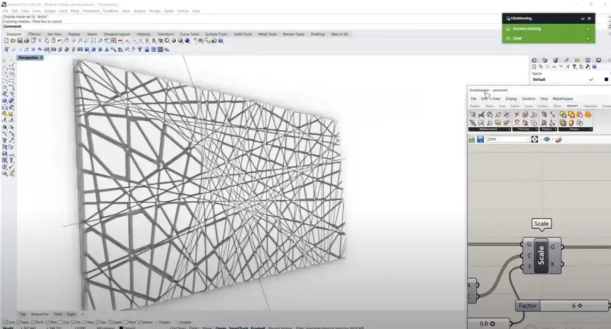Screen dimensions: 611x329
Task: Click the monitor display panel icon
Action: point(599,60)
